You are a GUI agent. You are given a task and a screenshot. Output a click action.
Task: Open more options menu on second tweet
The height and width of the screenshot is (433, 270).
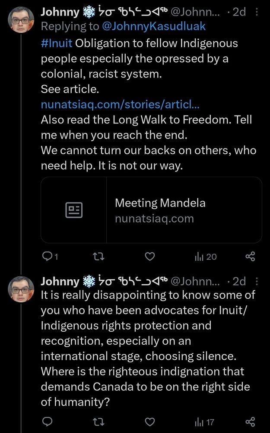pos(257,281)
